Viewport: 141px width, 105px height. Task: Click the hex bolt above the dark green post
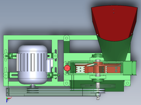pos(67,38)
